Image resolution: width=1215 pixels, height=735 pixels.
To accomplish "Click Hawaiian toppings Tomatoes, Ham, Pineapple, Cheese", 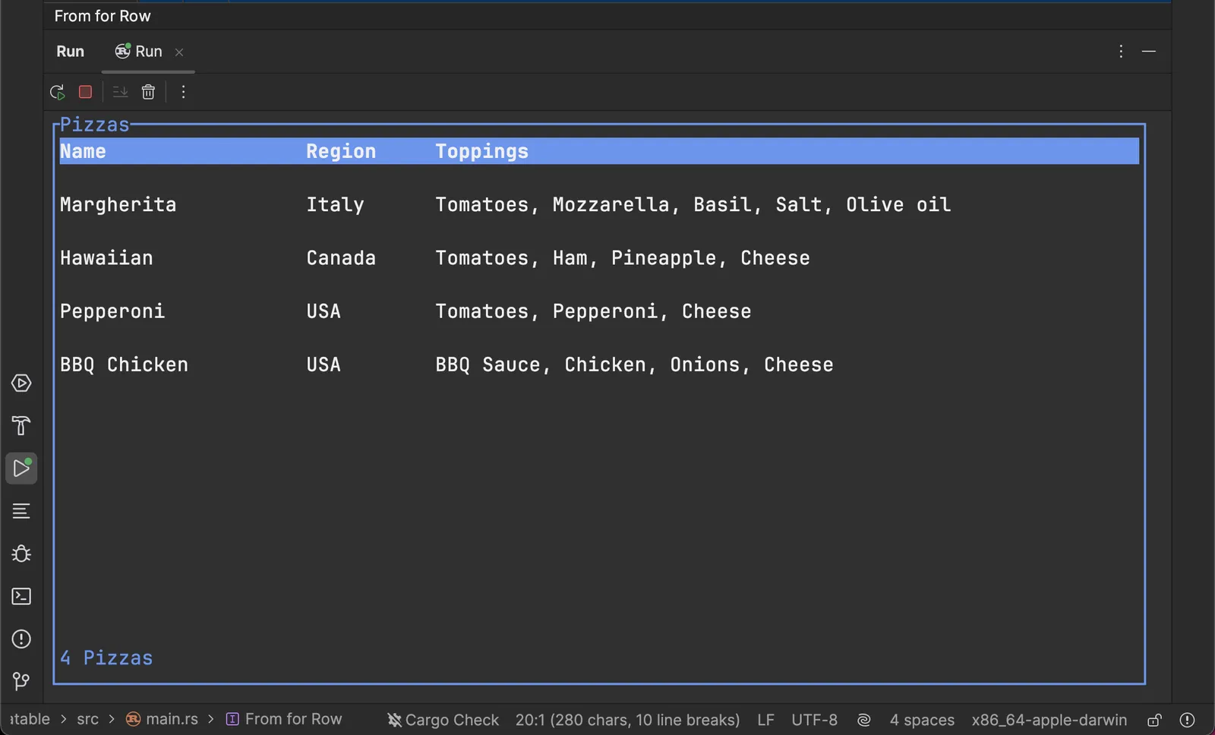I will (x=623, y=257).
